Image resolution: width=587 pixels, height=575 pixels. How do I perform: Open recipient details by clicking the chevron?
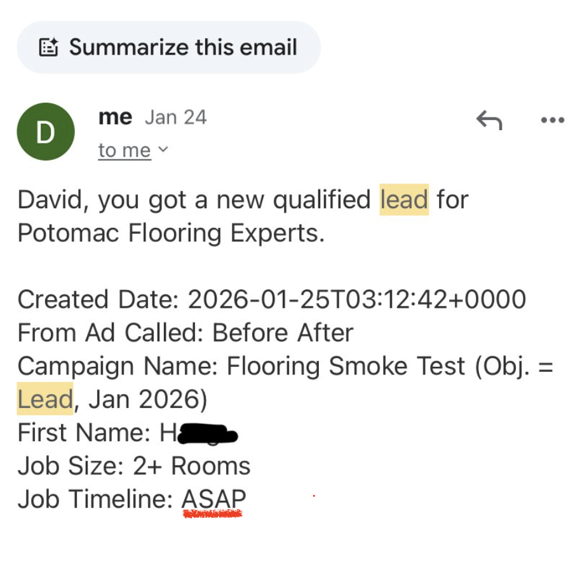tap(163, 150)
